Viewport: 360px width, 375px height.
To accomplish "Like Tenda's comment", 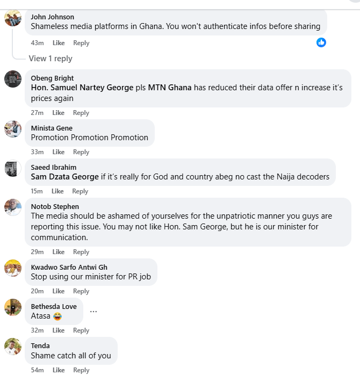I will [x=58, y=370].
